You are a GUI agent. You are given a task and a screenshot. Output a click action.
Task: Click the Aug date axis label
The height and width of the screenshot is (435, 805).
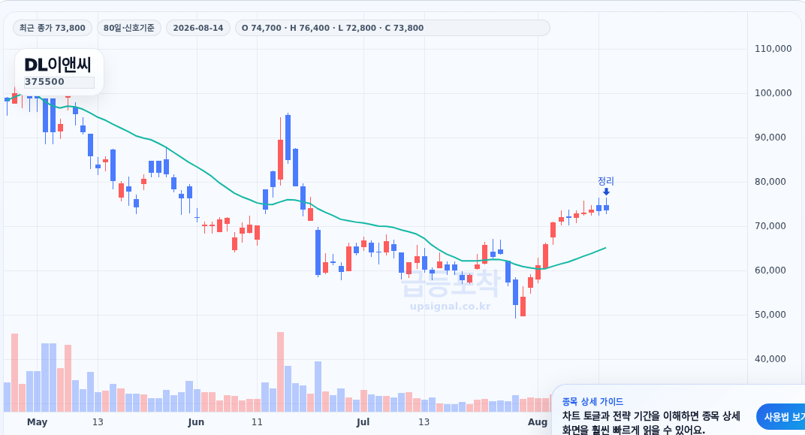click(538, 422)
